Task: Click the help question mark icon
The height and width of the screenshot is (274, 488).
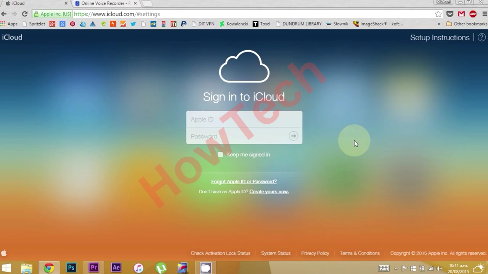Action: 482,37
